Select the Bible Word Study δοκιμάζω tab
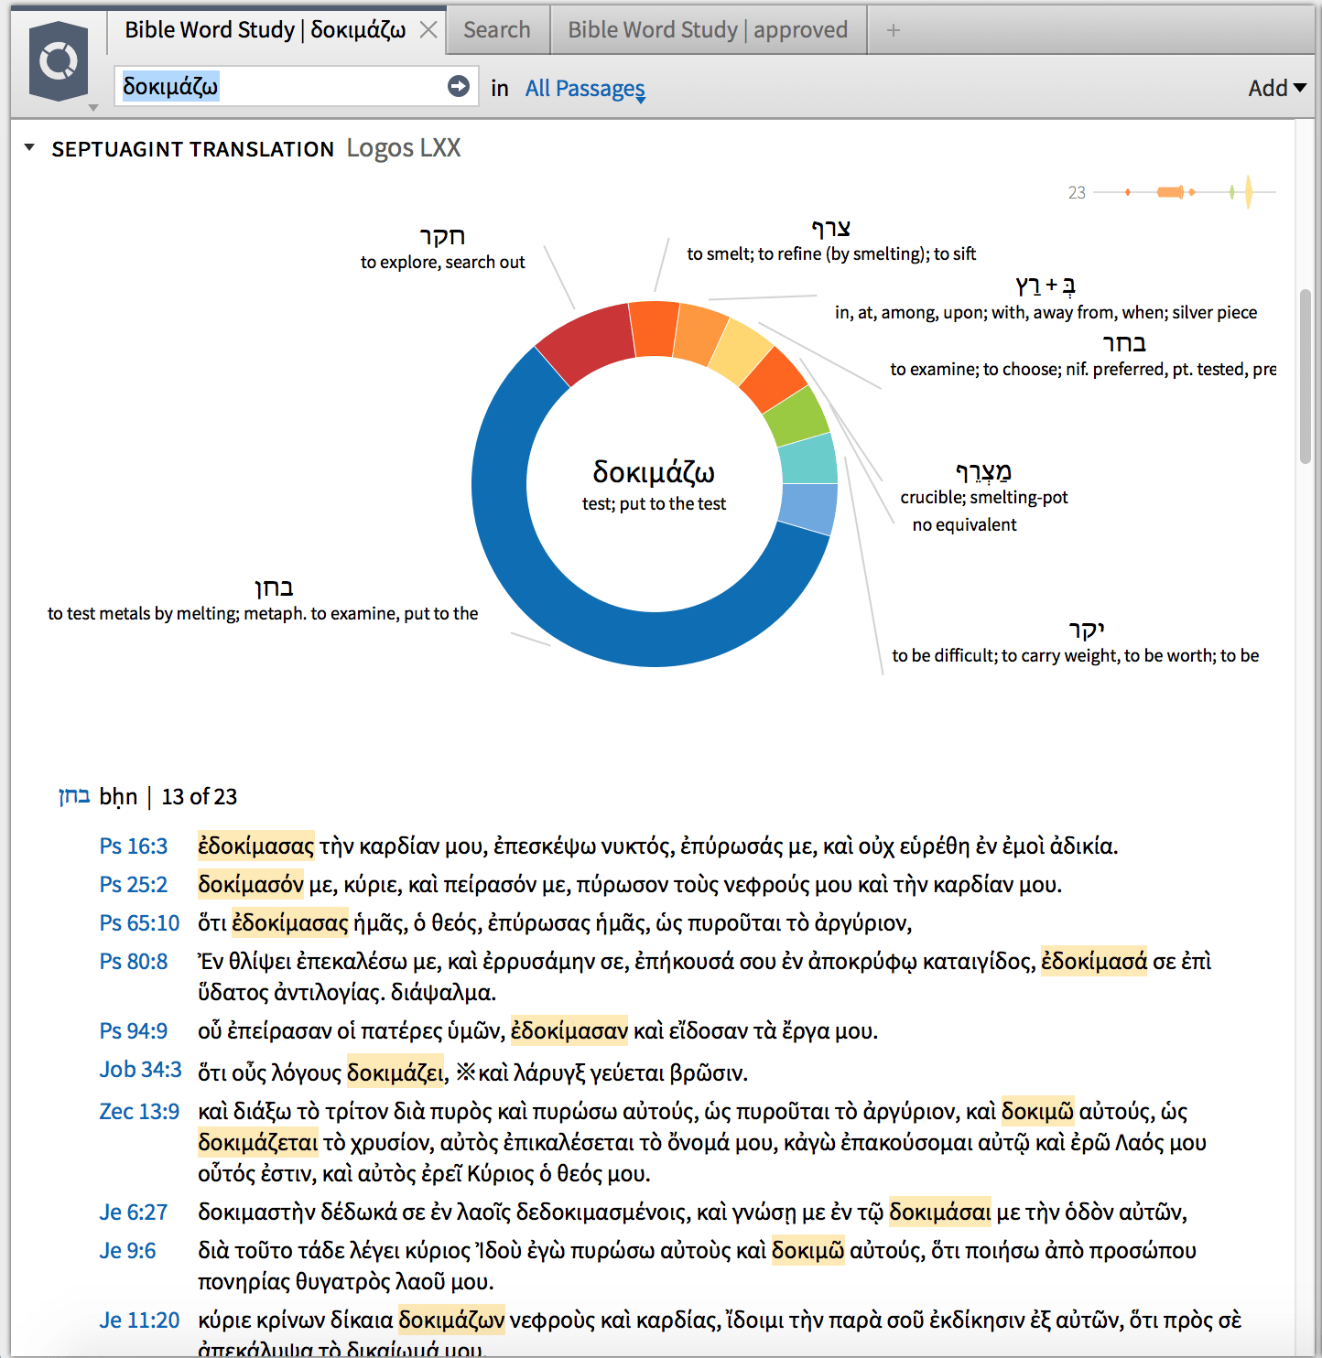The height and width of the screenshot is (1358, 1322). [x=265, y=30]
